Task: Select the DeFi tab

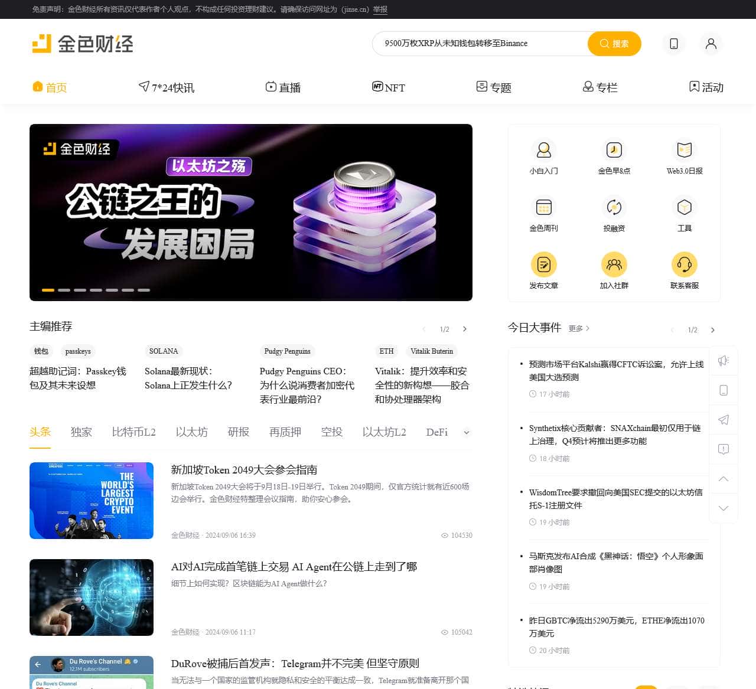Action: (437, 432)
